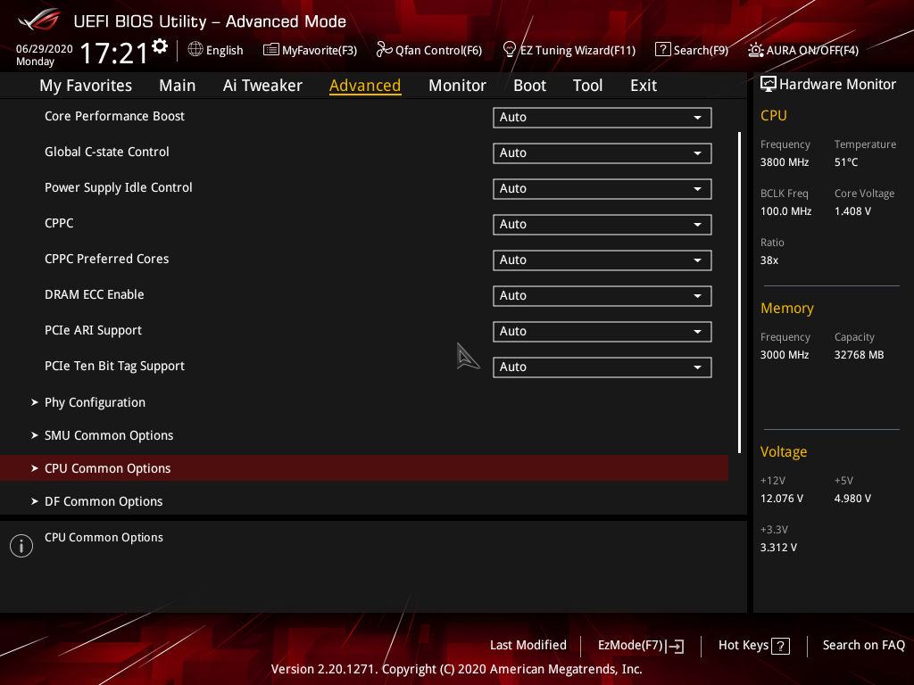Click the Ratio value 38x
Viewport: 914px width, 685px height.
coord(769,260)
